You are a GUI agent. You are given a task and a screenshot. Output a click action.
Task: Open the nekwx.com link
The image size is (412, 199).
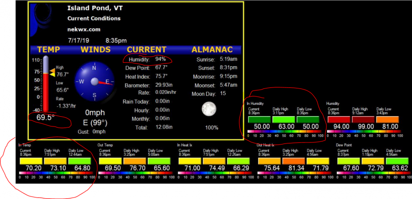pos(84,29)
